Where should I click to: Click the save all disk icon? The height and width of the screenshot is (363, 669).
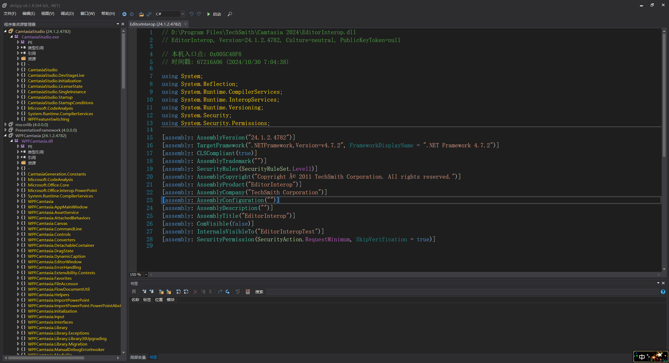tap(149, 14)
